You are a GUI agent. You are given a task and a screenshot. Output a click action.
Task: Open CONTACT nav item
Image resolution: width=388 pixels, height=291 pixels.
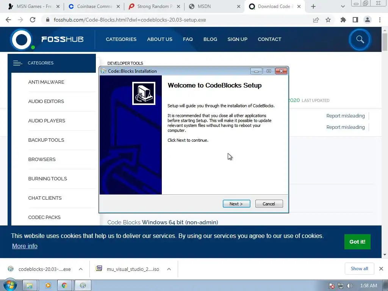coord(269,39)
